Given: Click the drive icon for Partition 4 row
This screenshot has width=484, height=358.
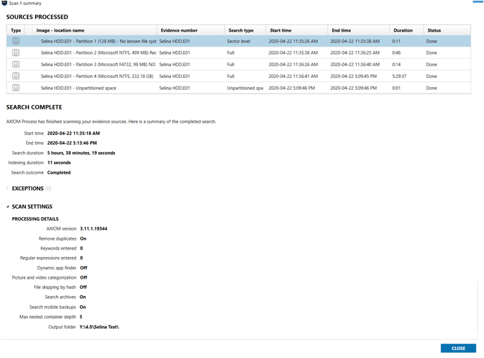Looking at the screenshot, I should tap(16, 77).
